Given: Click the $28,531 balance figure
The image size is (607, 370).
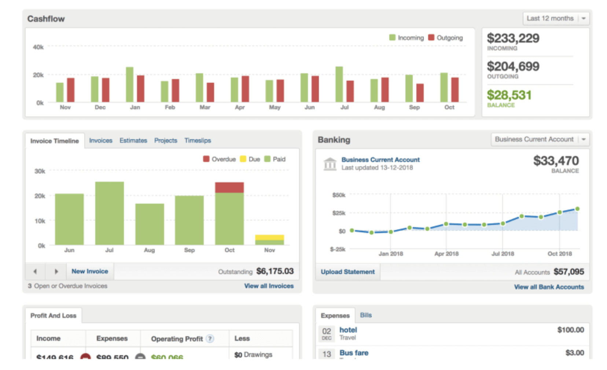Looking at the screenshot, I should tap(509, 95).
